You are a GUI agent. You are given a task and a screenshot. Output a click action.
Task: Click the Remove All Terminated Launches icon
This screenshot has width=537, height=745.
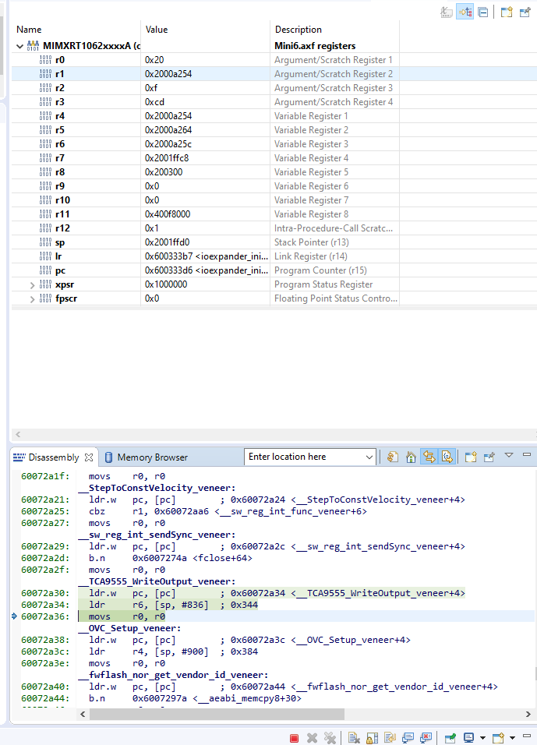(x=330, y=738)
